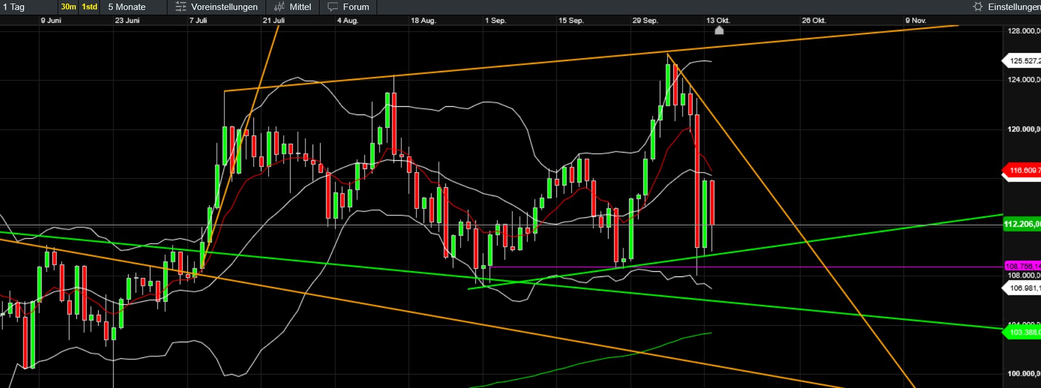The image size is (1041, 388).
Task: Click the 9 Nov. date label
Action: pyautogui.click(x=916, y=21)
